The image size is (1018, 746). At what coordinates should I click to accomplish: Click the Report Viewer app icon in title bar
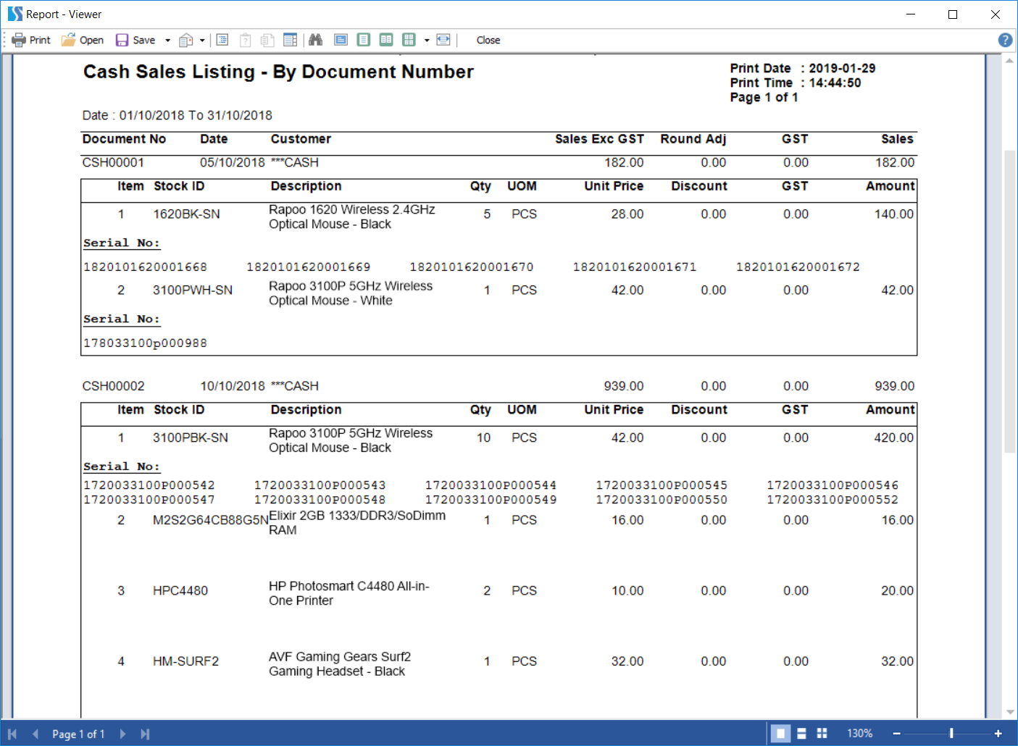[14, 14]
